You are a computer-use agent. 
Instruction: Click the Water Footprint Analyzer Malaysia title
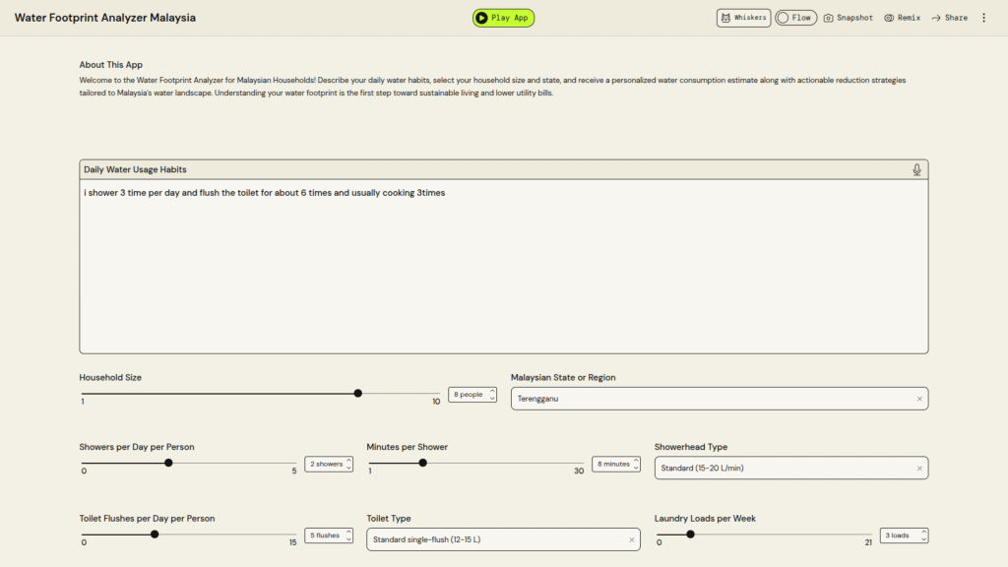coord(104,18)
